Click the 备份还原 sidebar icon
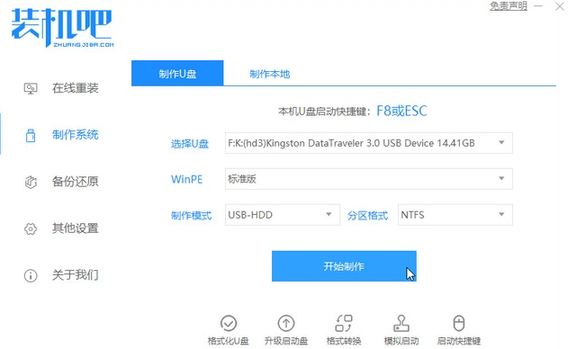 pos(31,183)
